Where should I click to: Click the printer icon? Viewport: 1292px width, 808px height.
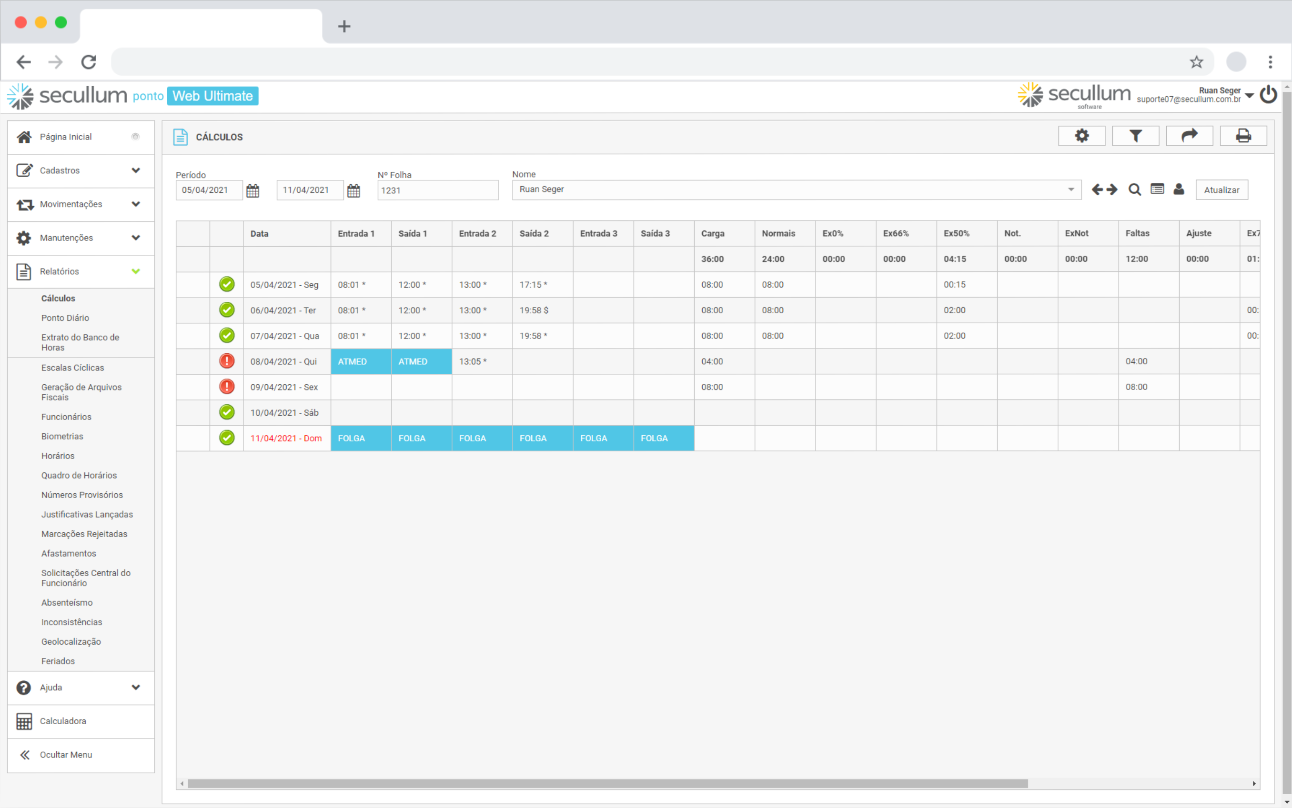(x=1243, y=136)
